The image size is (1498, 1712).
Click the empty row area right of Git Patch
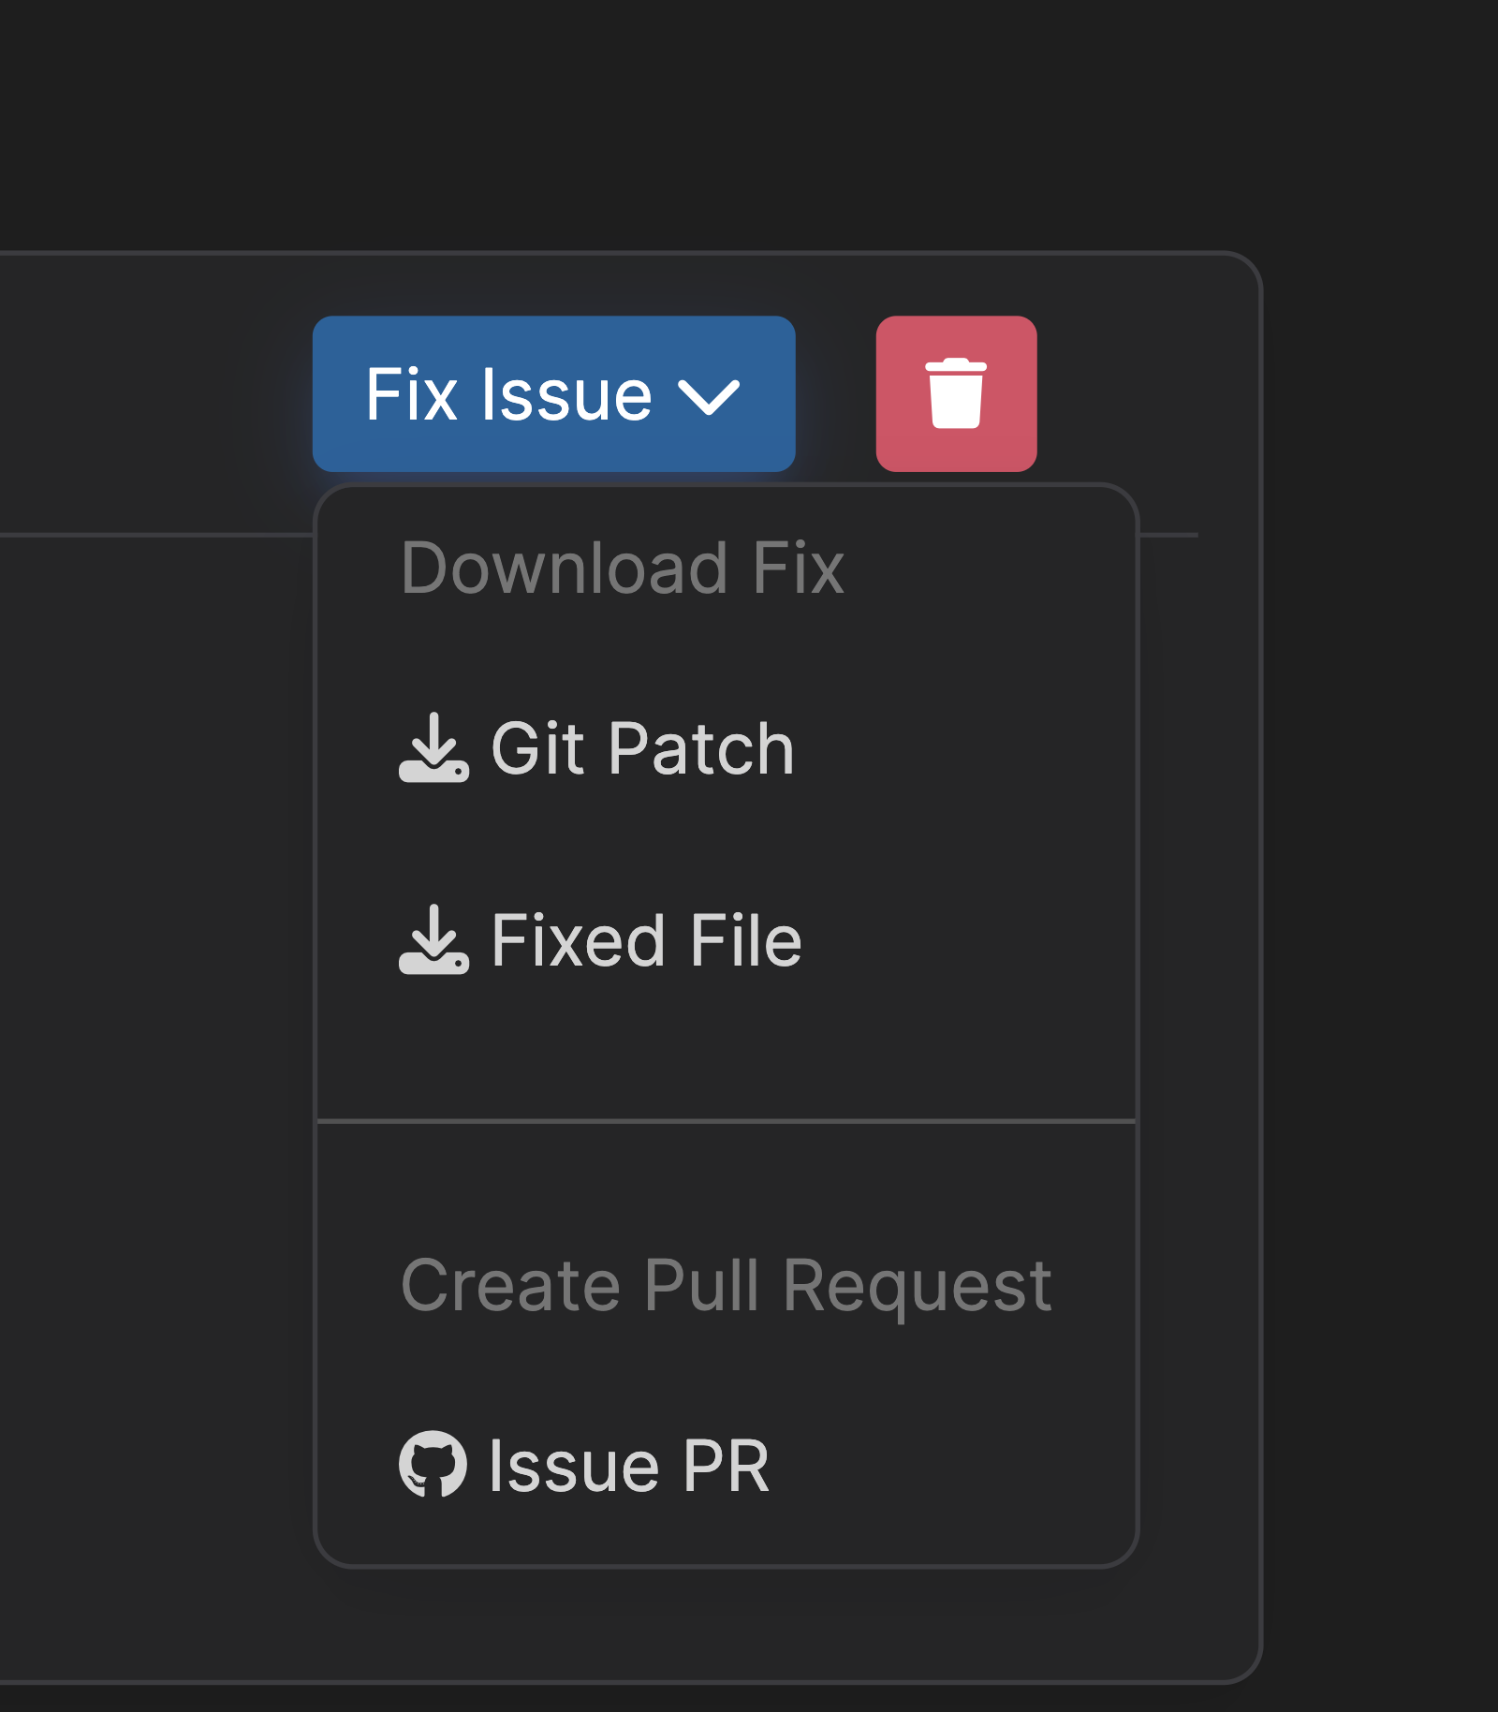click(x=964, y=748)
